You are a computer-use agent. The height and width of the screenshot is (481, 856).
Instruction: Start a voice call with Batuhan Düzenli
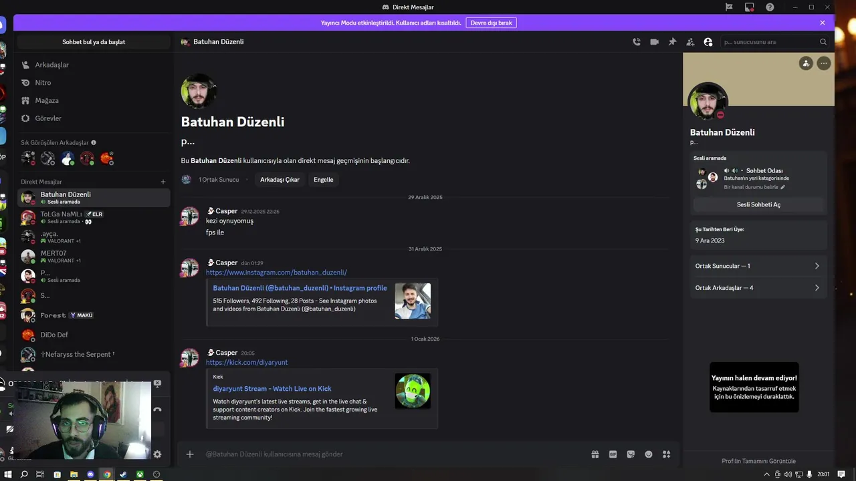[x=637, y=41]
